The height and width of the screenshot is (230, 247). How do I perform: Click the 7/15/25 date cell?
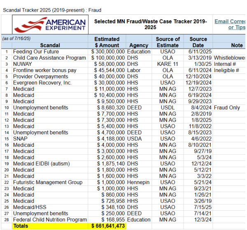tap(198, 207)
